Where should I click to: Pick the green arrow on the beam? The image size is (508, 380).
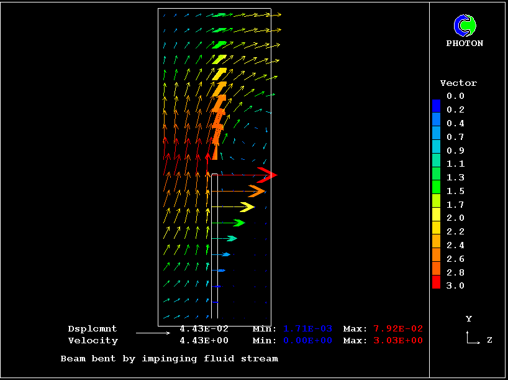click(238, 223)
